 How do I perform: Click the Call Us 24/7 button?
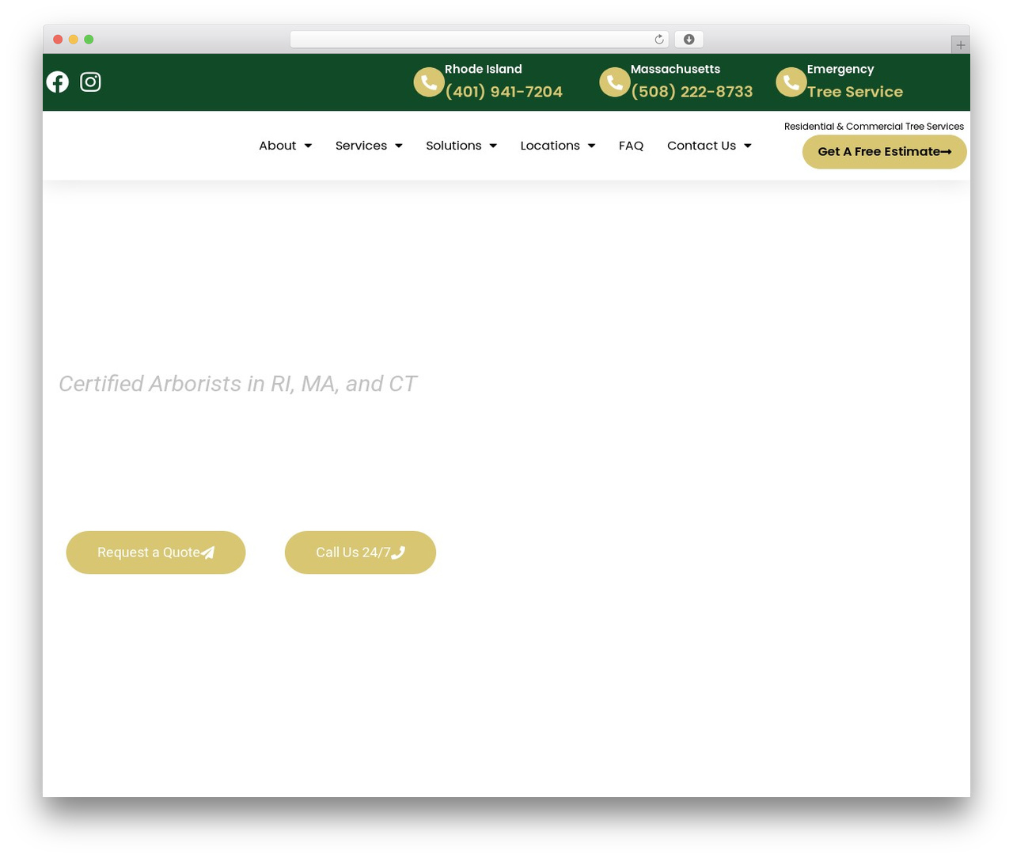coord(360,552)
